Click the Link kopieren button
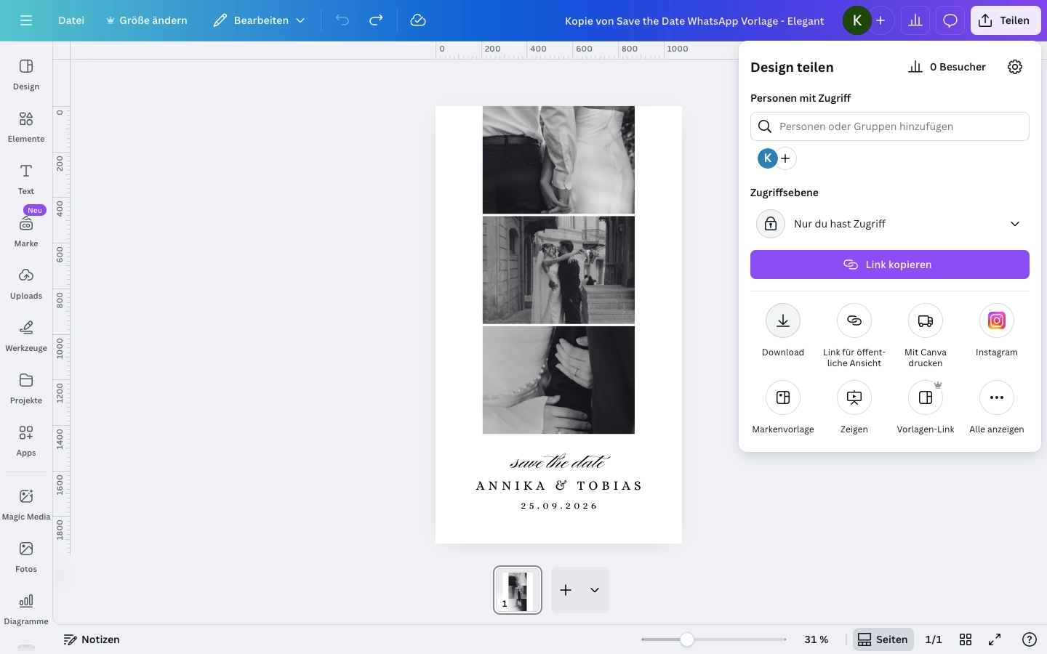1047x654 pixels. 890,265
